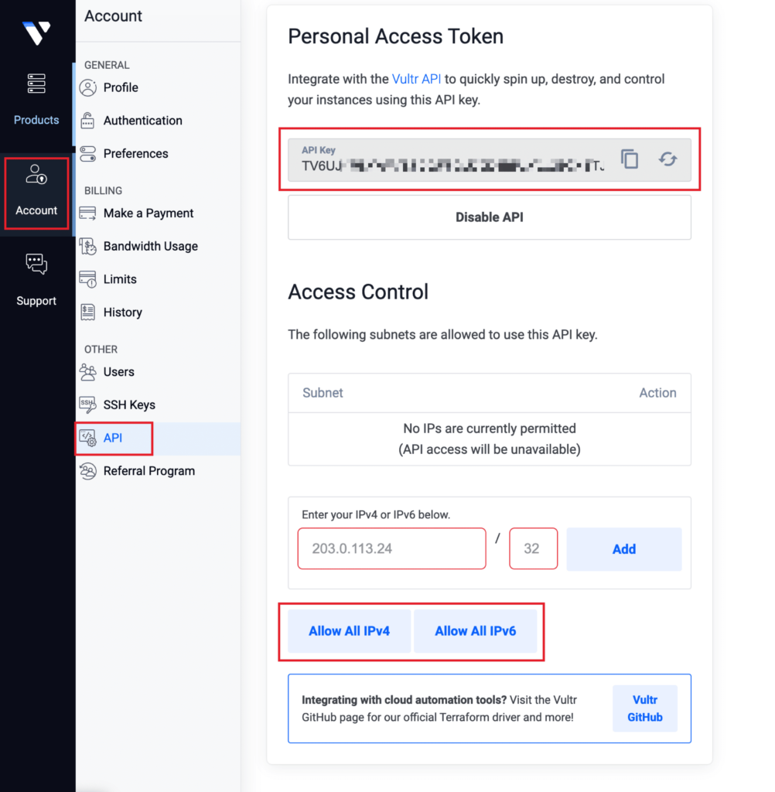Disable API access

point(489,217)
